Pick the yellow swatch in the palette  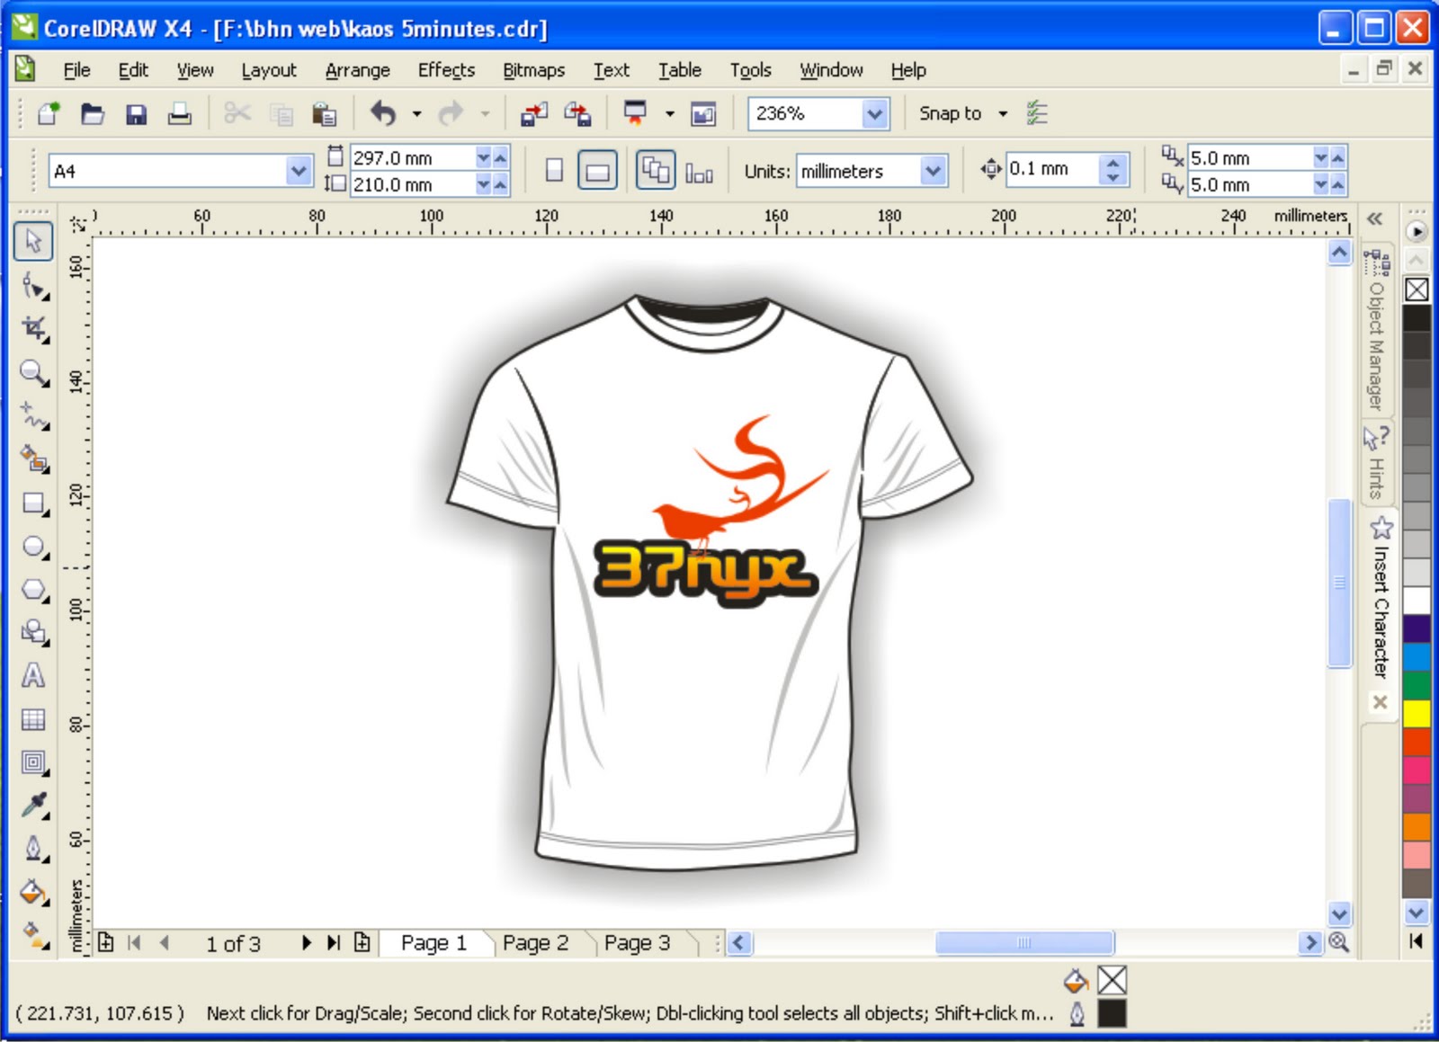[1417, 713]
